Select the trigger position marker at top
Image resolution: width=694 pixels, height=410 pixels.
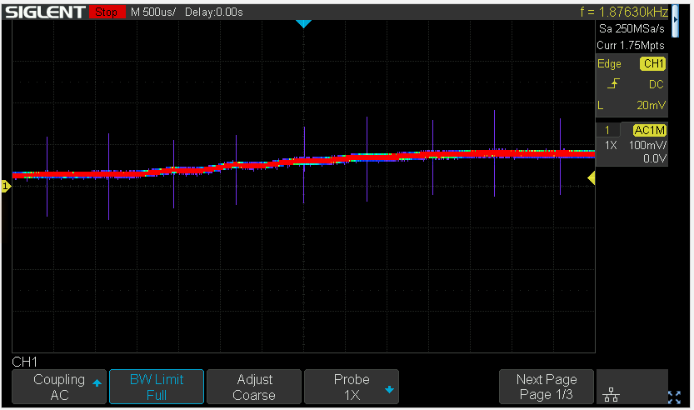pyautogui.click(x=303, y=24)
